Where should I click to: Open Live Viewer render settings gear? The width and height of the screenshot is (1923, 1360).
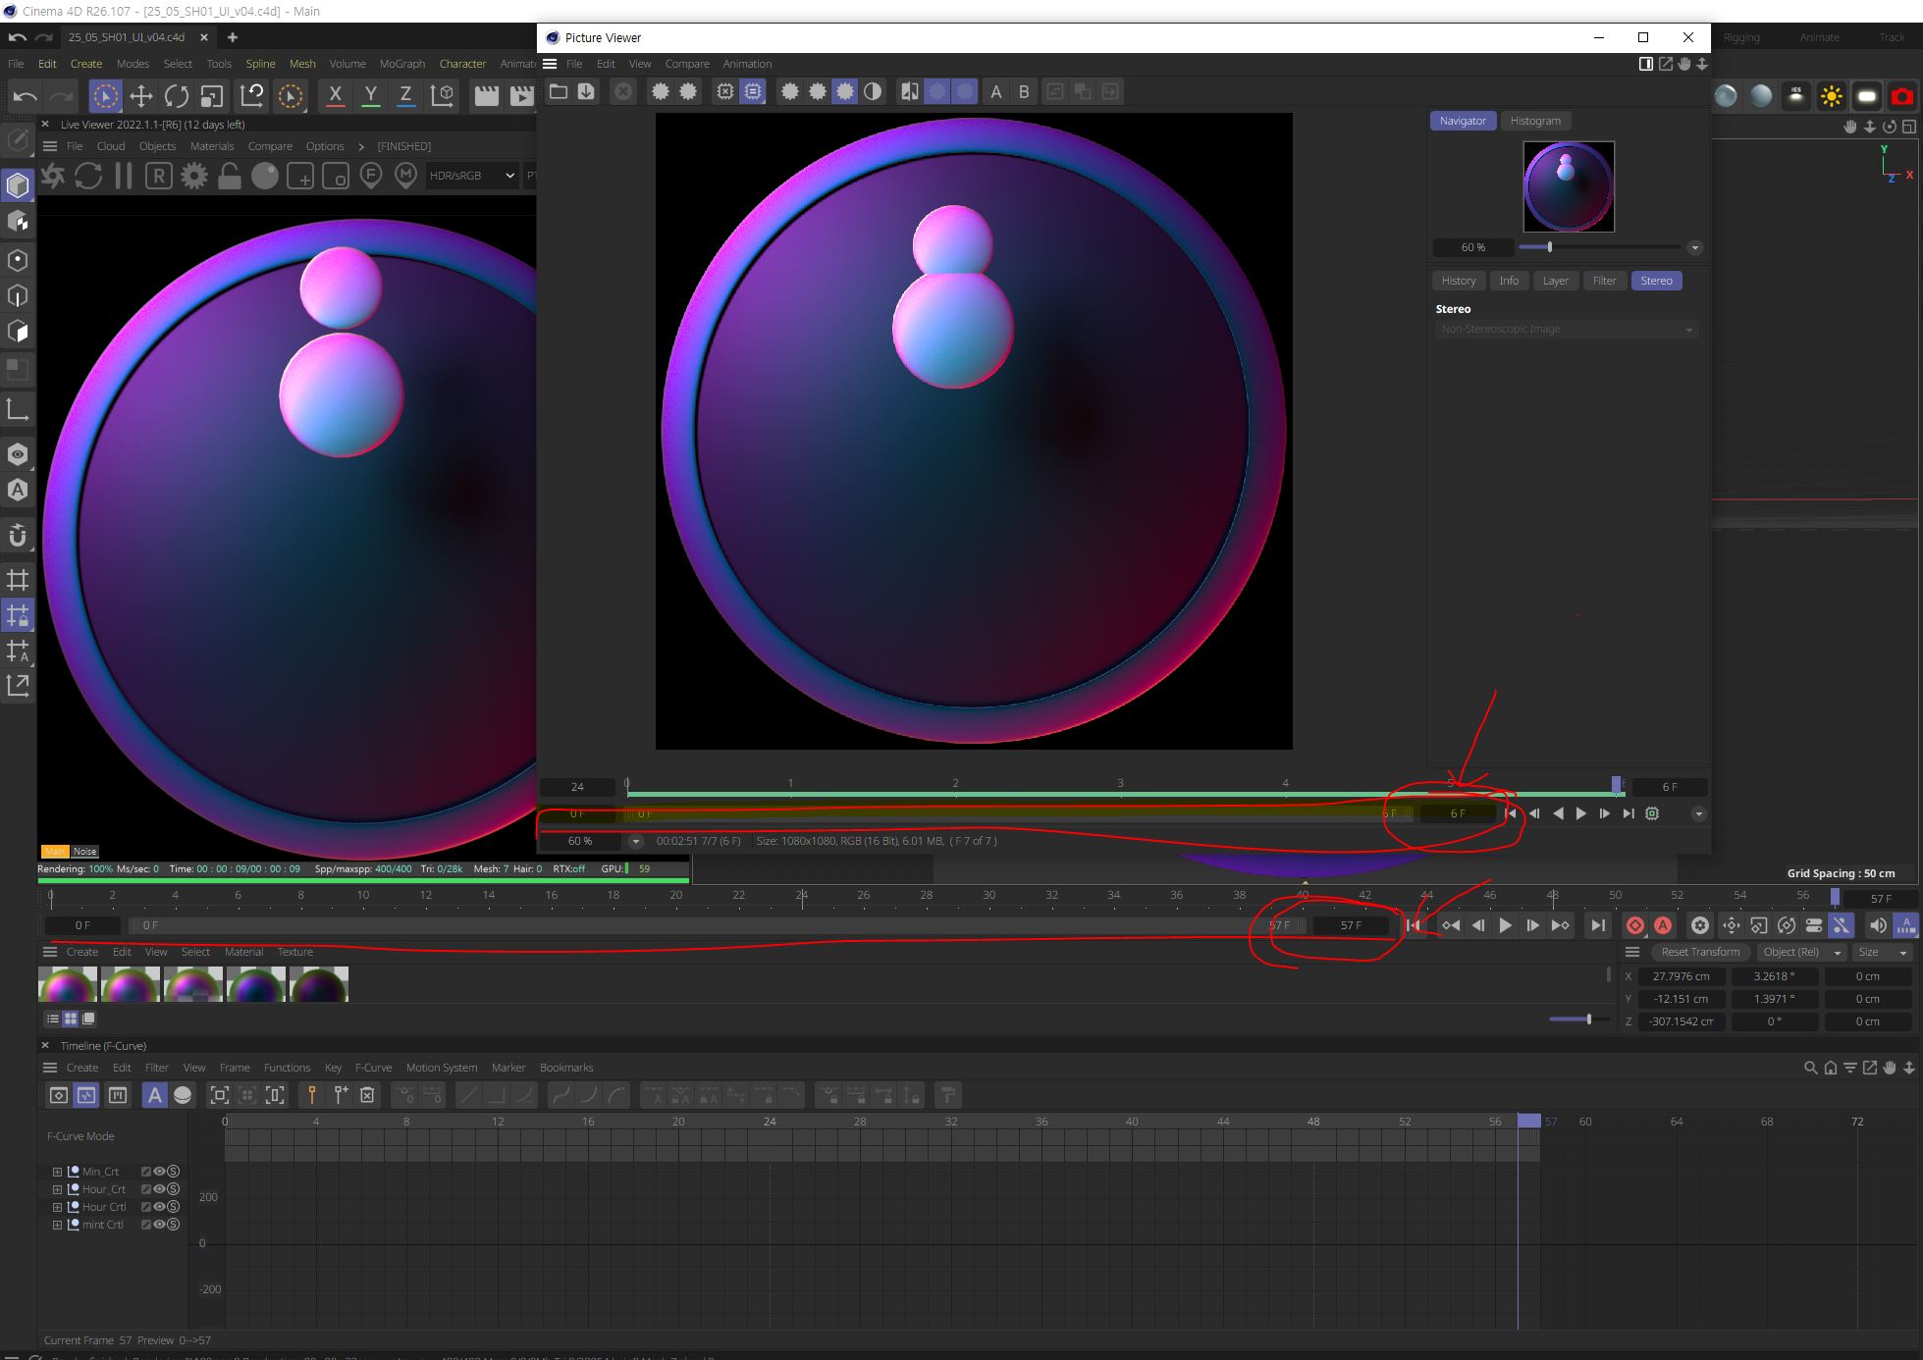point(194,177)
